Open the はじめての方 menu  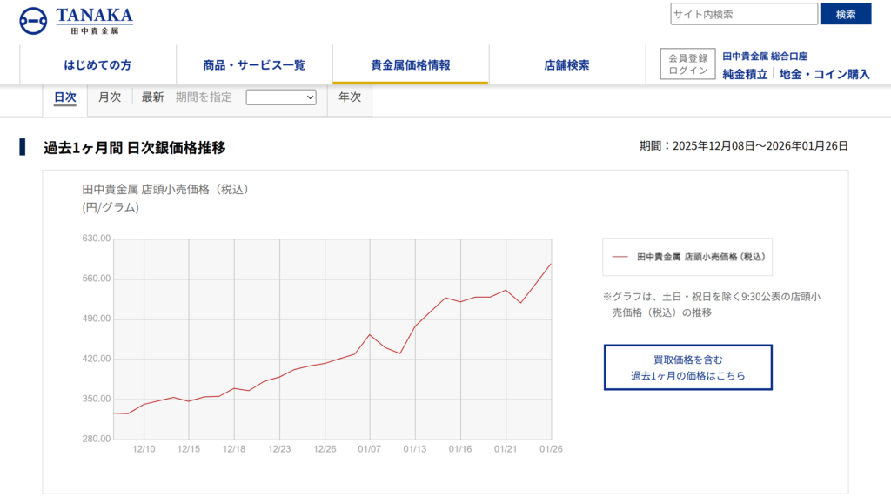(x=97, y=65)
